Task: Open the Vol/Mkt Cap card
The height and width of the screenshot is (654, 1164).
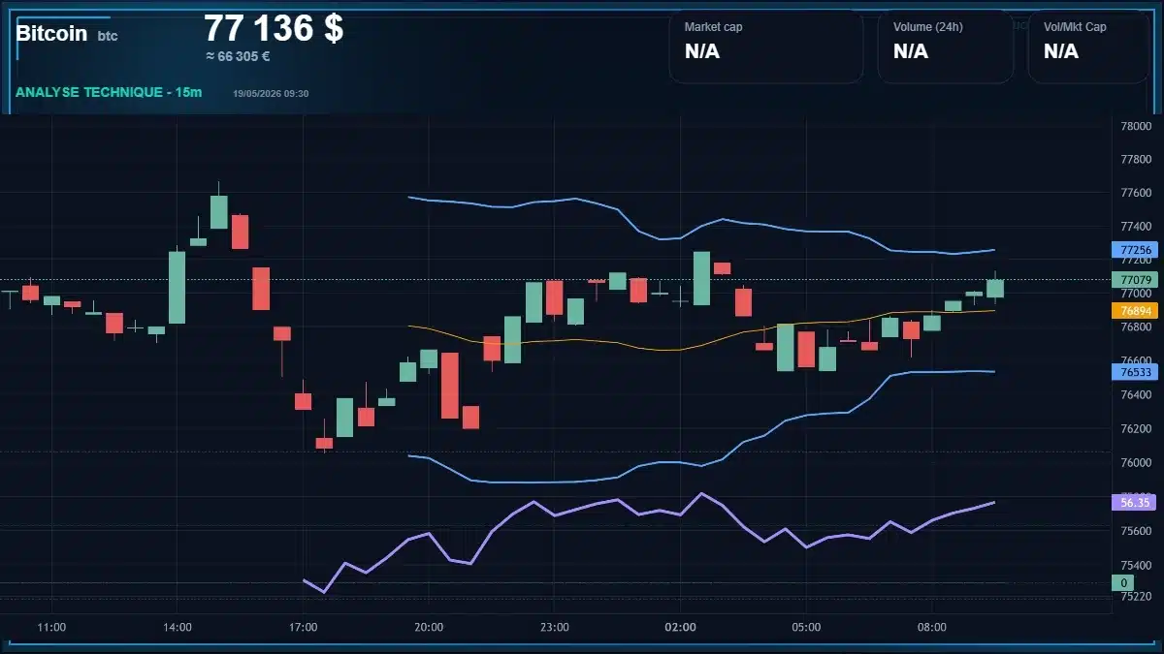Action: (x=1088, y=47)
